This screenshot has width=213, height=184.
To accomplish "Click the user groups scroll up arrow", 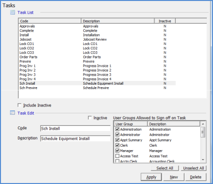I will pos(203,124).
